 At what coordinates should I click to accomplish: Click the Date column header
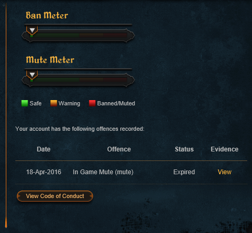click(43, 149)
